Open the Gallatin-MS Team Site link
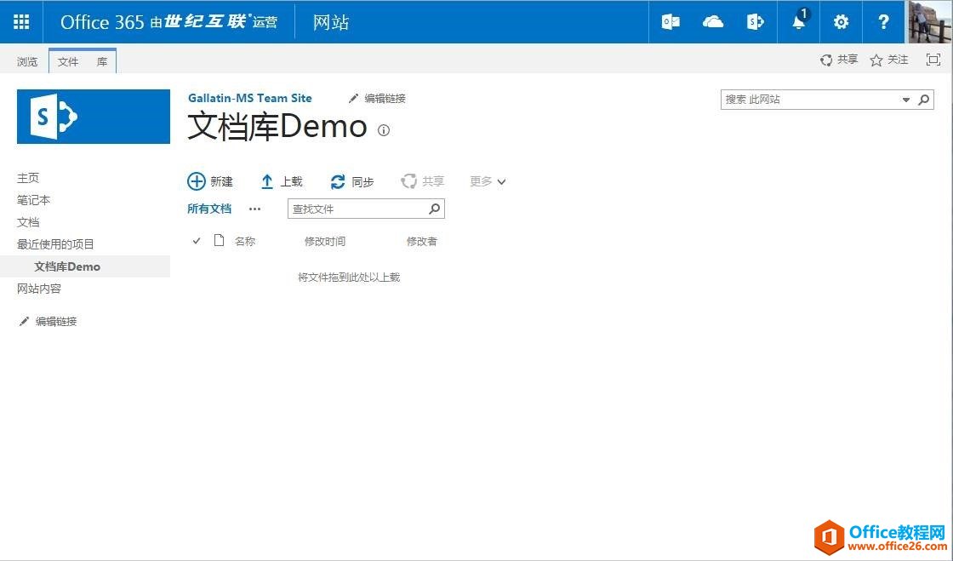Image resolution: width=953 pixels, height=561 pixels. click(x=250, y=98)
